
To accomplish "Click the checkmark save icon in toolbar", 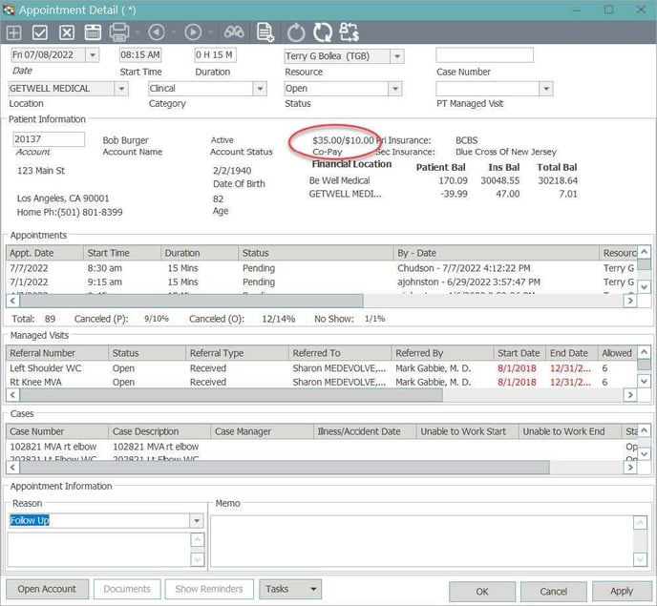I will (x=41, y=32).
